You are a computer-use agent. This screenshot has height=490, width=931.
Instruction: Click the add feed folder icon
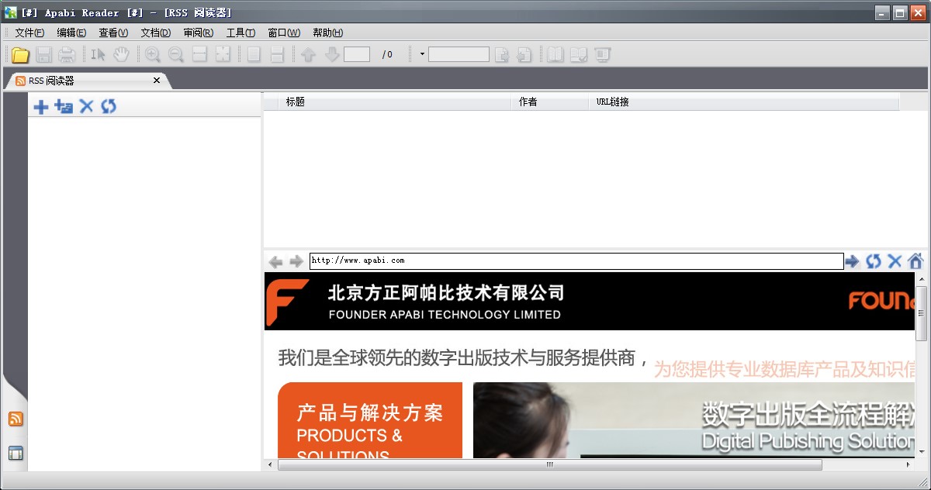[64, 107]
